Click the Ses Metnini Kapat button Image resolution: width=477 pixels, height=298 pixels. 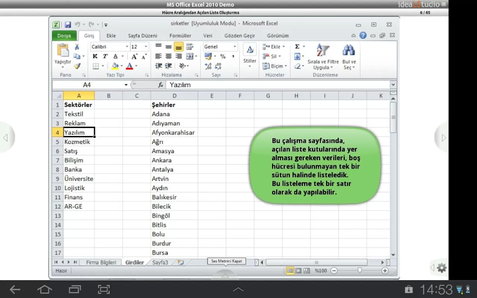tap(227, 261)
